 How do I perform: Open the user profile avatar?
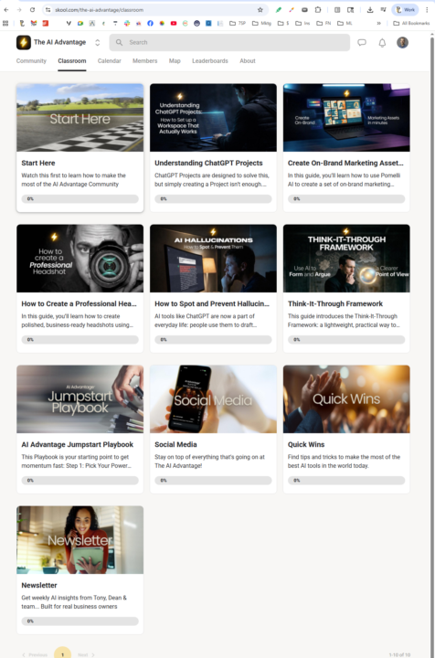pyautogui.click(x=402, y=42)
